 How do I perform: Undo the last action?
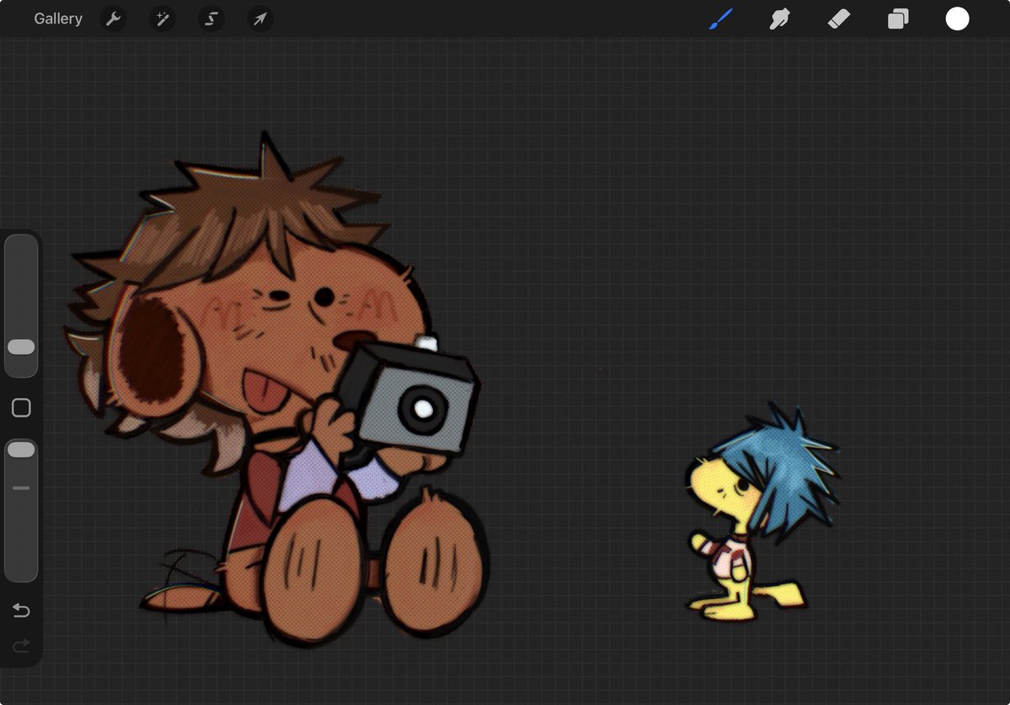point(21,610)
